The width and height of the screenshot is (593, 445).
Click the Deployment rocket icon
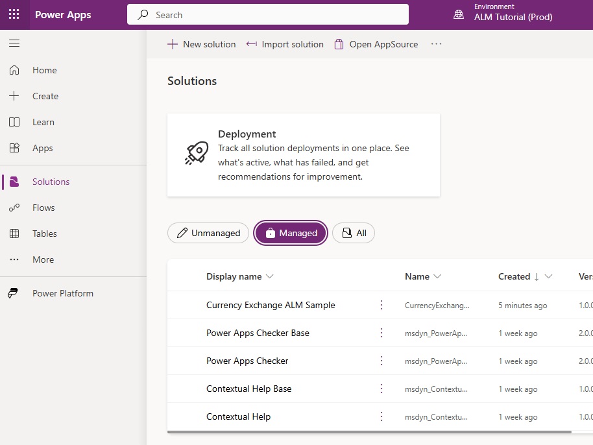[197, 152]
